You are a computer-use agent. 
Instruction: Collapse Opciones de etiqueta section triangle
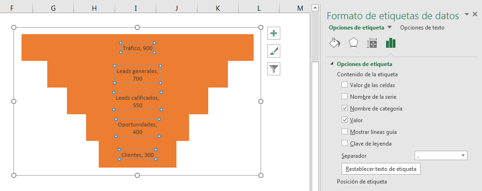[331, 64]
